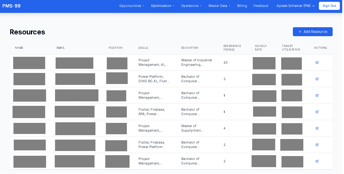Click the PMS-99 logo link
Image resolution: width=344 pixels, height=174 pixels.
[x=11, y=6]
